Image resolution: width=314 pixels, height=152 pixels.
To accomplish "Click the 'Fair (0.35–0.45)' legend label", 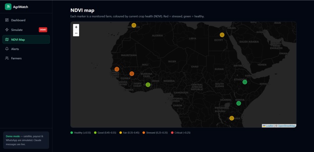I will point(131,133).
